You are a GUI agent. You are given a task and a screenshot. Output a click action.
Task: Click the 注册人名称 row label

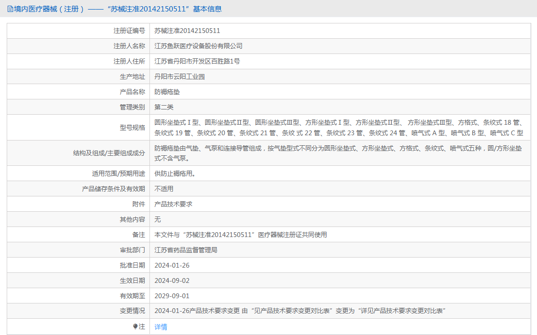(129, 46)
